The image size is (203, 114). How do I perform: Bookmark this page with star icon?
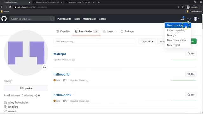tap(183, 7)
